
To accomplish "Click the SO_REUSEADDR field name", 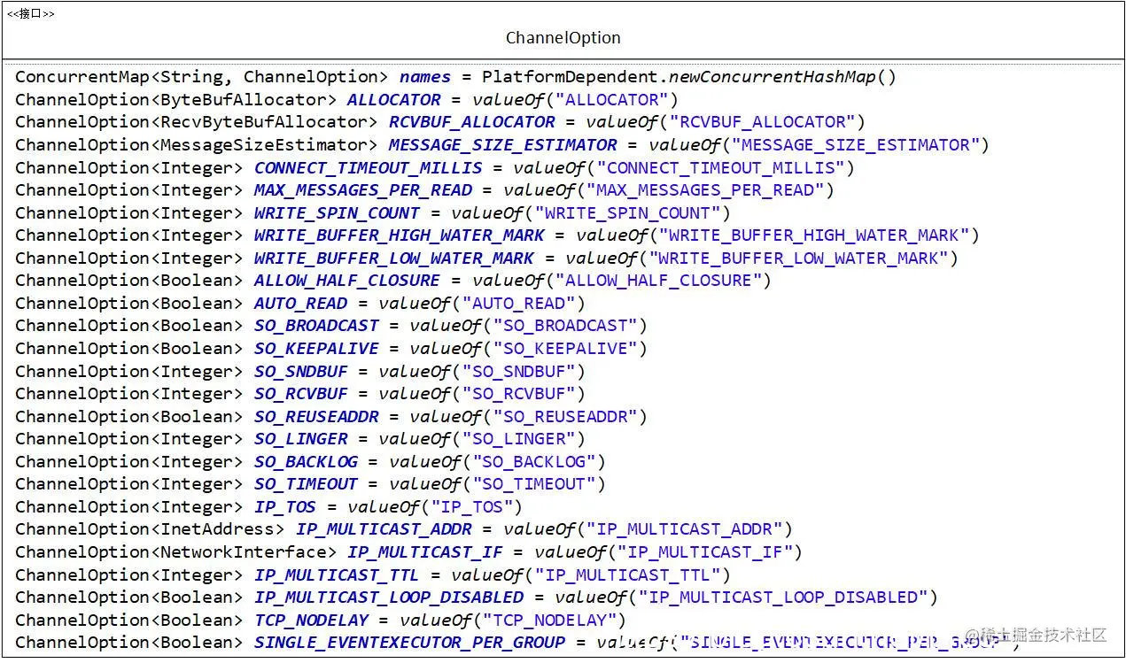I will coord(316,416).
